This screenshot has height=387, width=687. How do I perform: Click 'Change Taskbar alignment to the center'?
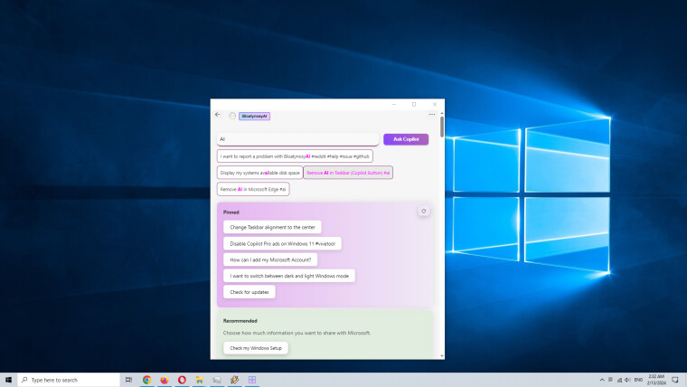pos(272,228)
